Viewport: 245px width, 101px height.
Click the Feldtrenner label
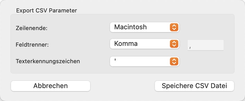coord(32,45)
